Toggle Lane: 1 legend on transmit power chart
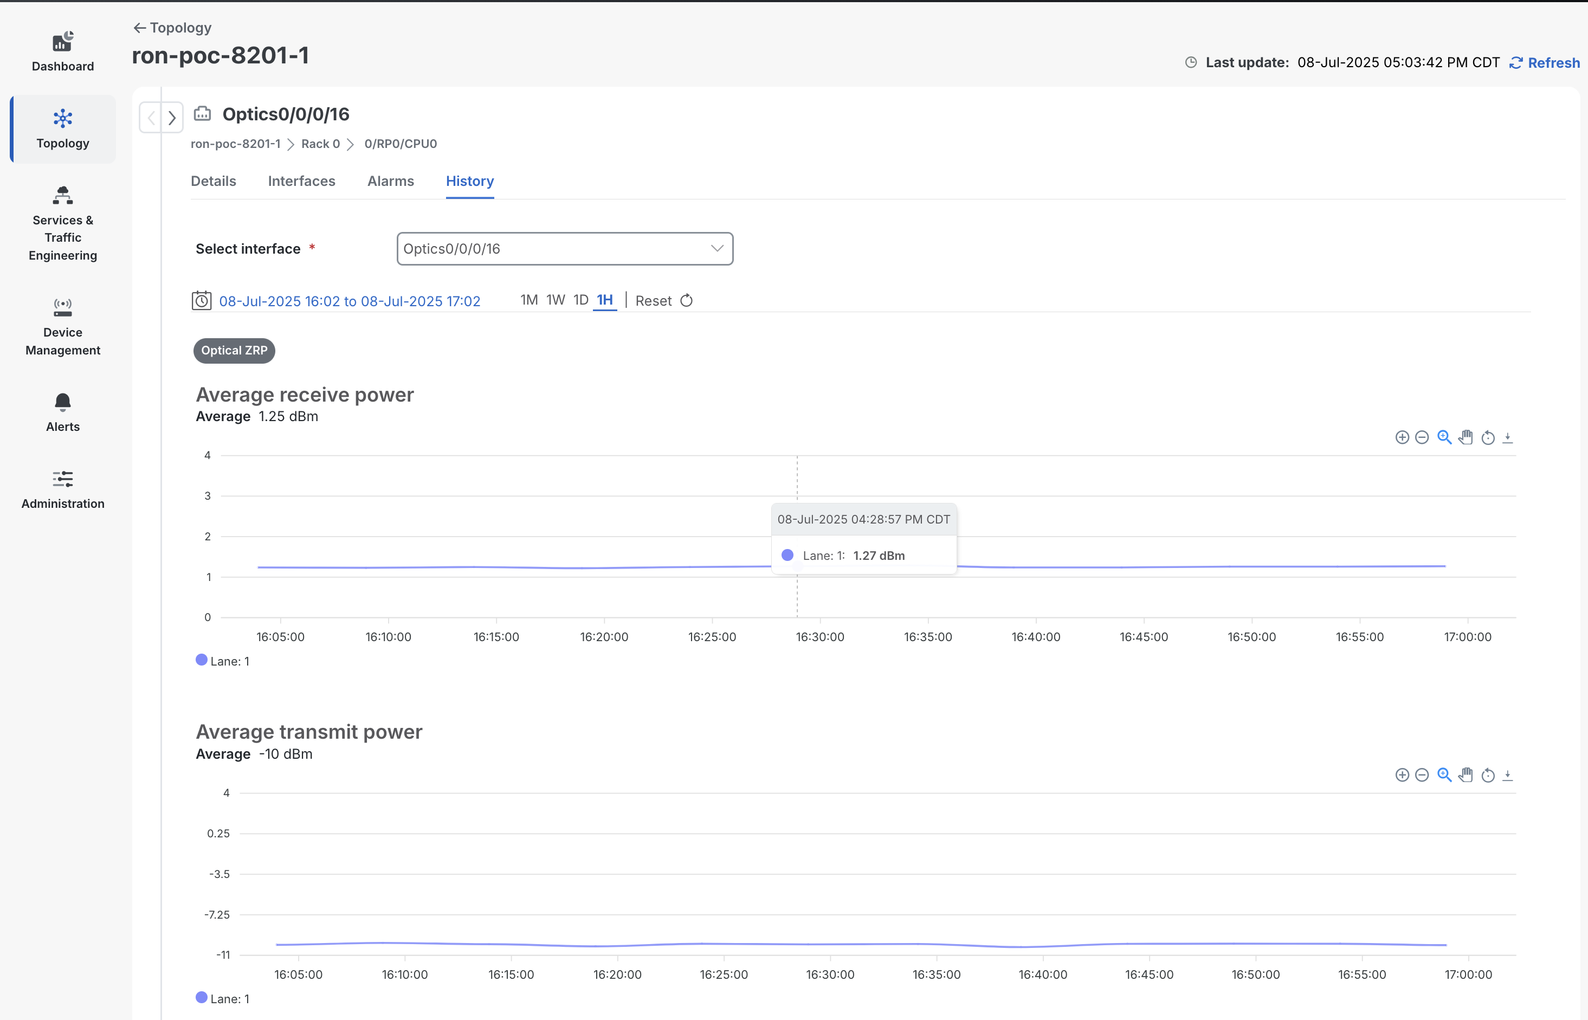 coord(223,998)
